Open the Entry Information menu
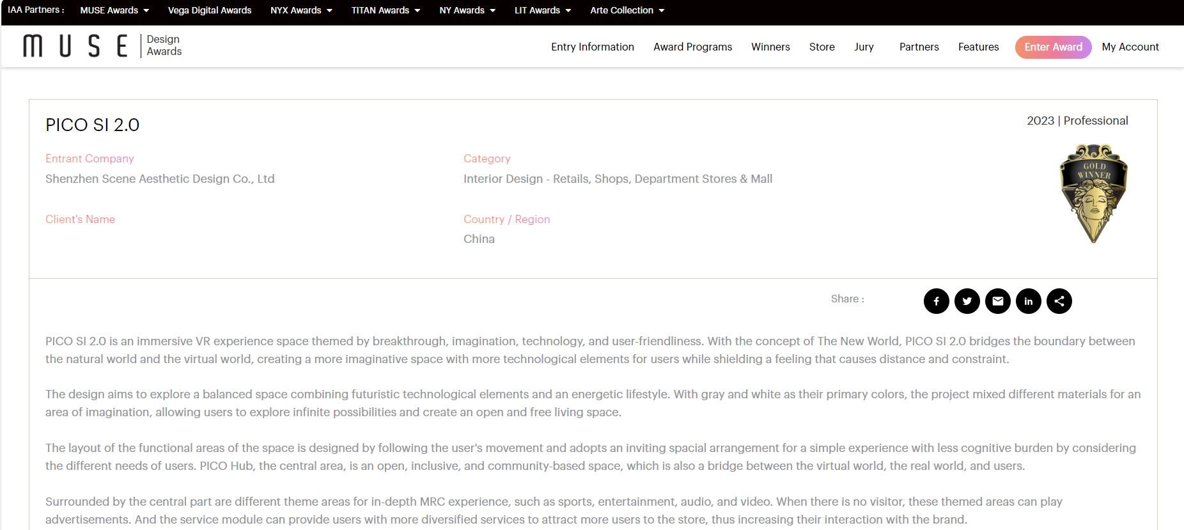This screenshot has width=1184, height=530. [x=593, y=47]
